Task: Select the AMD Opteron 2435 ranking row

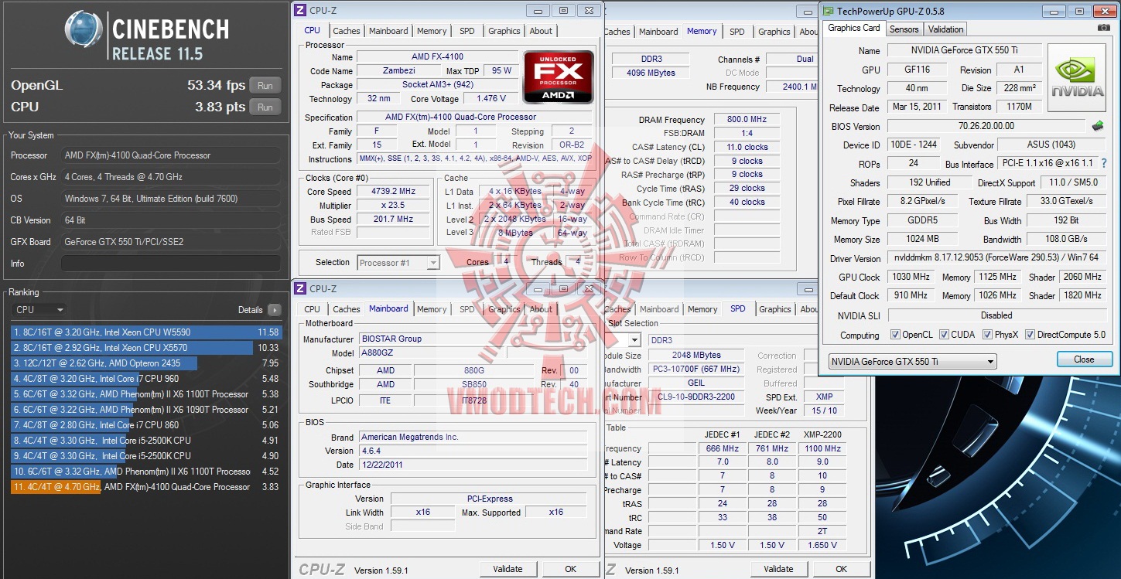Action: tap(145, 363)
